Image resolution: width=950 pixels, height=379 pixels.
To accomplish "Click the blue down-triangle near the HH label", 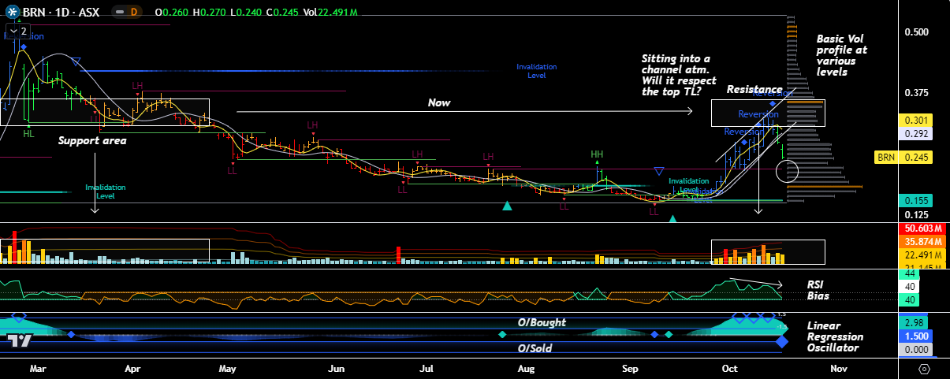I will point(659,171).
